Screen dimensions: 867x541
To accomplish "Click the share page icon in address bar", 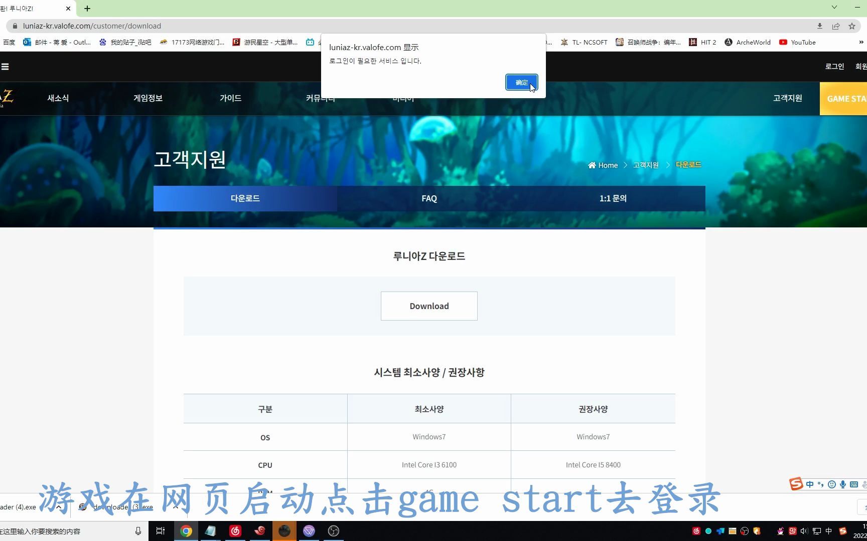I will [836, 26].
